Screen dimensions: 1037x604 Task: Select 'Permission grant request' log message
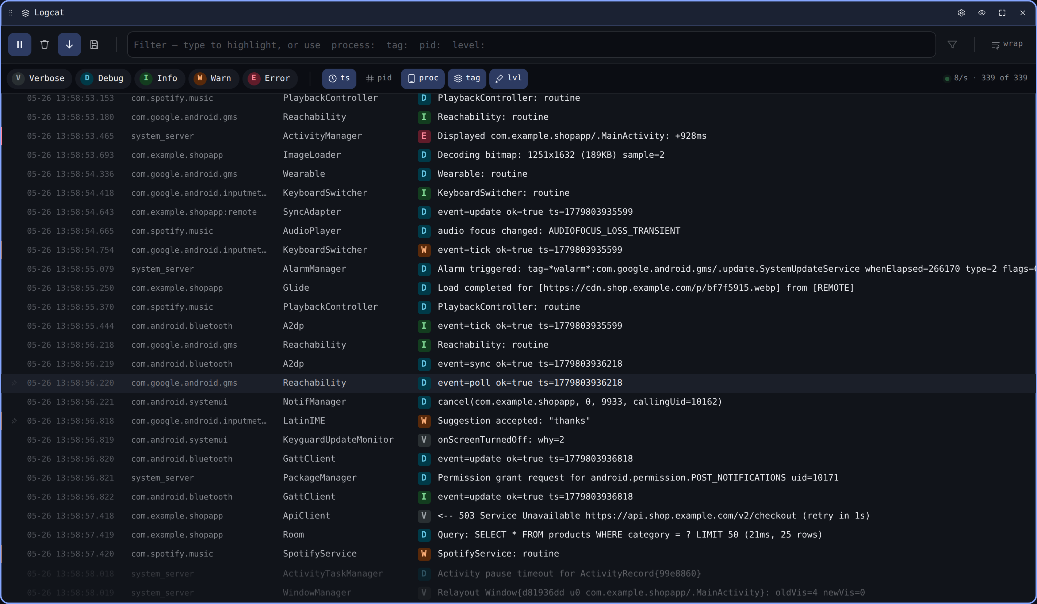coord(638,478)
